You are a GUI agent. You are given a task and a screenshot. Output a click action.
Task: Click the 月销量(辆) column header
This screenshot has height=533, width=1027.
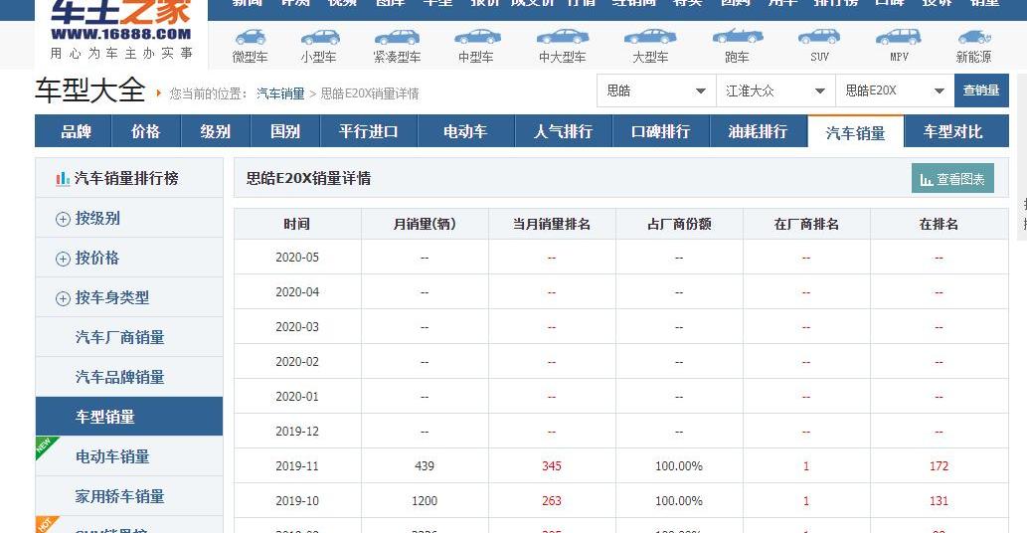[425, 224]
